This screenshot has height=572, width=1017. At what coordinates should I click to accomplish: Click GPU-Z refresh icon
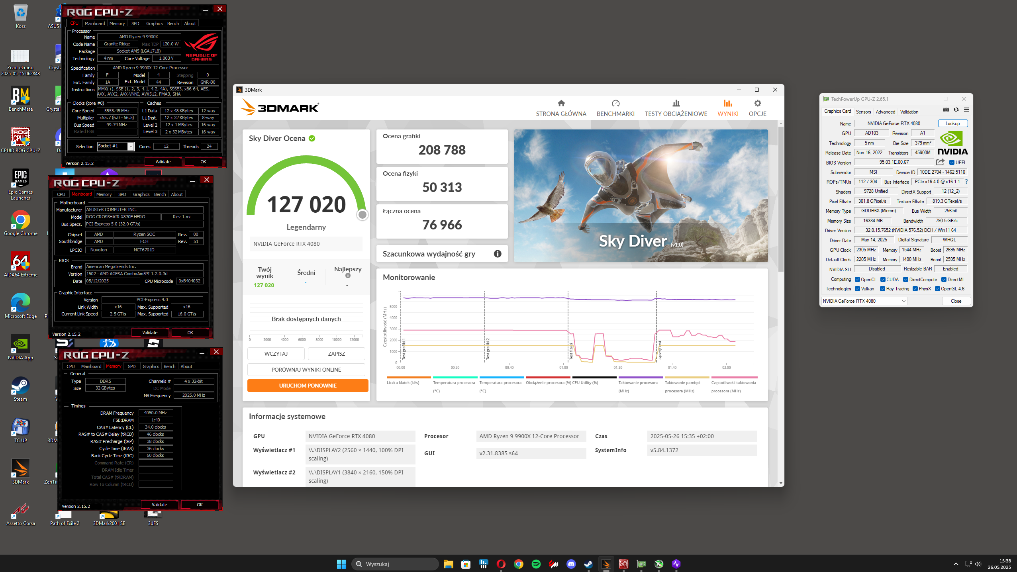point(956,110)
